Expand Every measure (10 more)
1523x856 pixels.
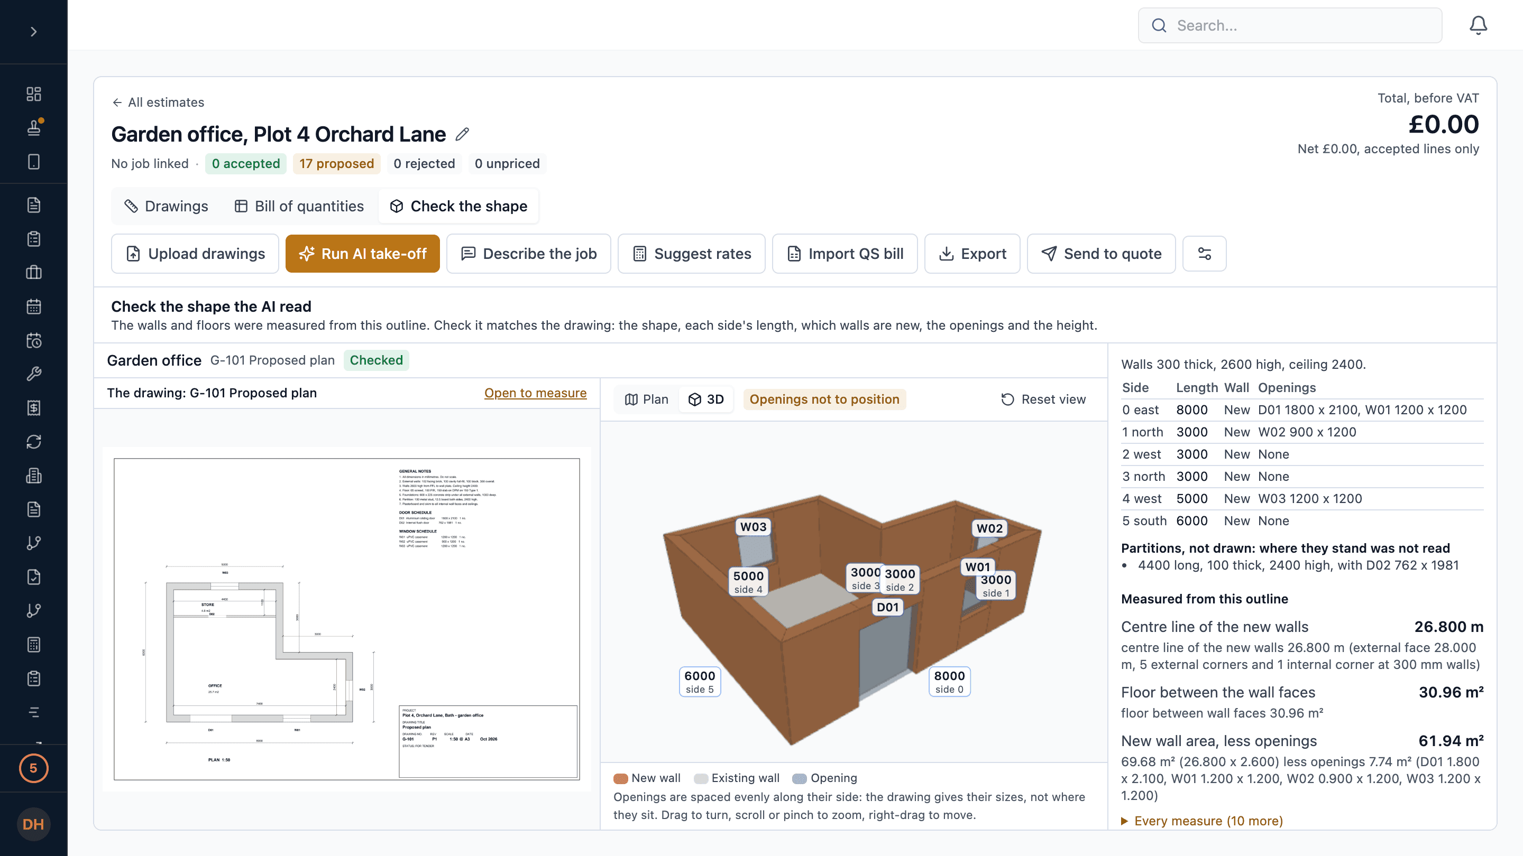[x=1202, y=821]
